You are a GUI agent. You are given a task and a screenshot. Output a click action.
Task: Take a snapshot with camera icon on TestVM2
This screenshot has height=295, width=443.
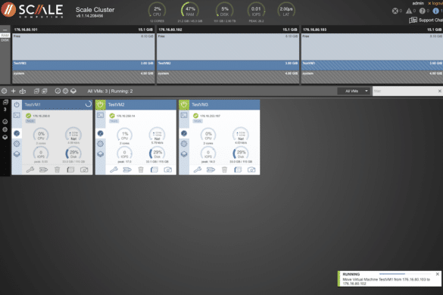168,169
